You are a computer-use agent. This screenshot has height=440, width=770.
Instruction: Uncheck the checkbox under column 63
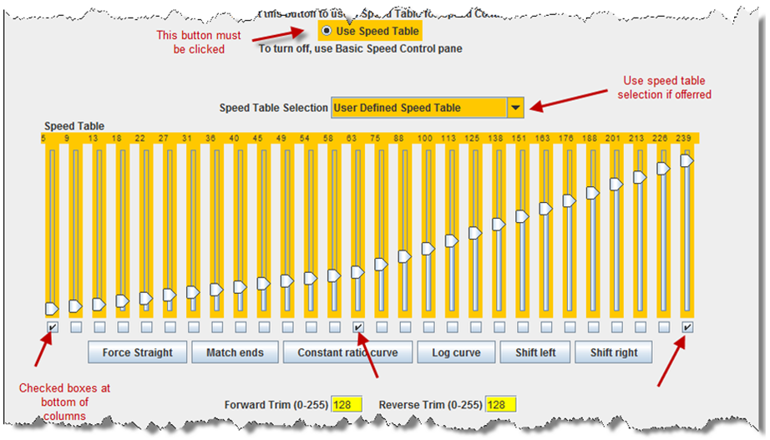tap(358, 327)
